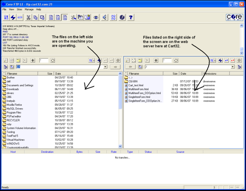Click the remote pane refresh icon
The image size is (246, 191).
176,60
